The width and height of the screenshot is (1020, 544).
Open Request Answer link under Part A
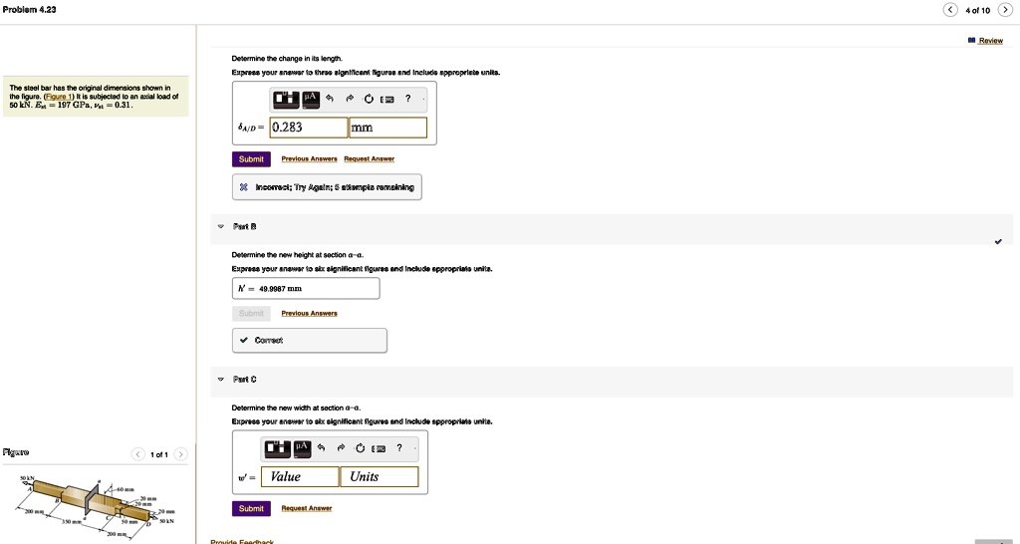(369, 158)
